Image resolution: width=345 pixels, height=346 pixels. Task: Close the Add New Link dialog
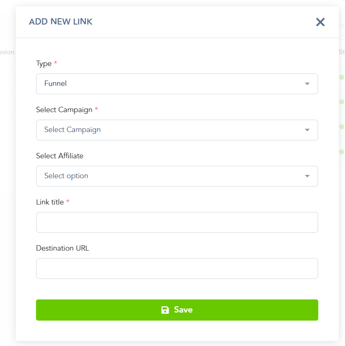coord(320,22)
